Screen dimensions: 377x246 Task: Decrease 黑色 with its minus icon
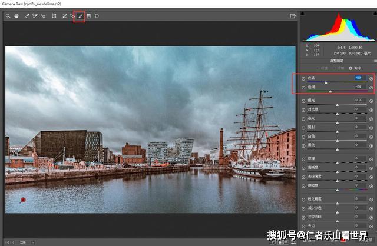pos(303,146)
